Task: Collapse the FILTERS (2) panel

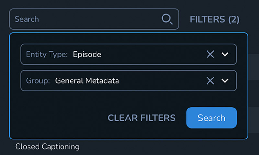Action: pyautogui.click(x=214, y=19)
